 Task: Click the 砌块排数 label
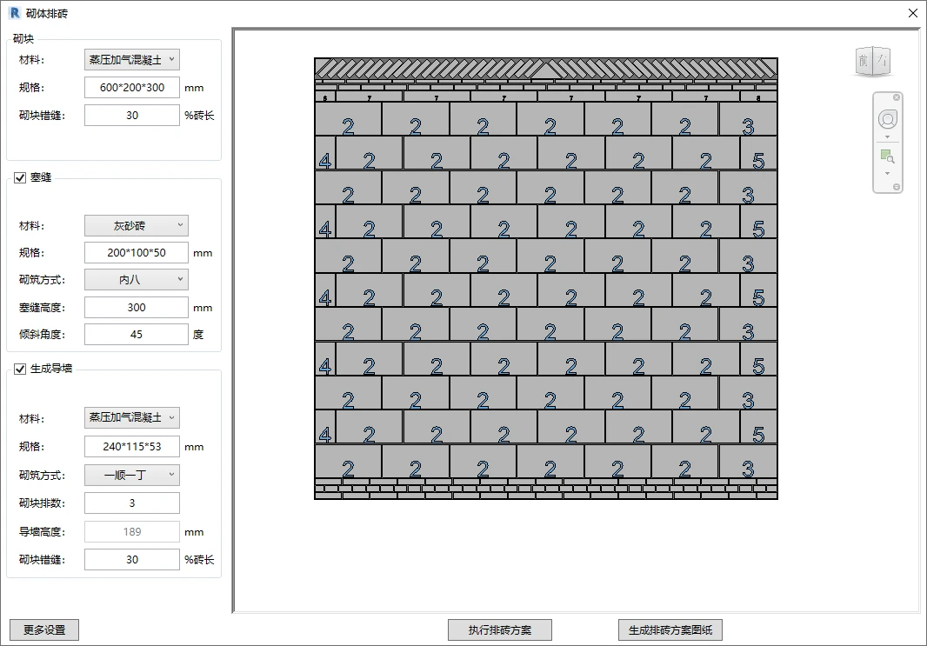click(42, 503)
